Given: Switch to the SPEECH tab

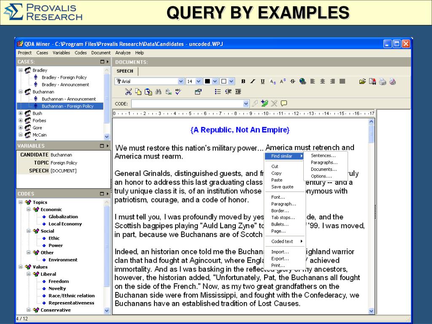Looking at the screenshot, I should point(125,71).
